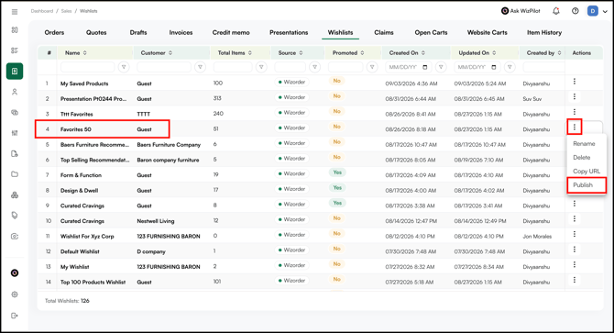The height and width of the screenshot is (333, 614).
Task: Open actions menu for Curated Cravings Guest row
Action: coord(574,204)
